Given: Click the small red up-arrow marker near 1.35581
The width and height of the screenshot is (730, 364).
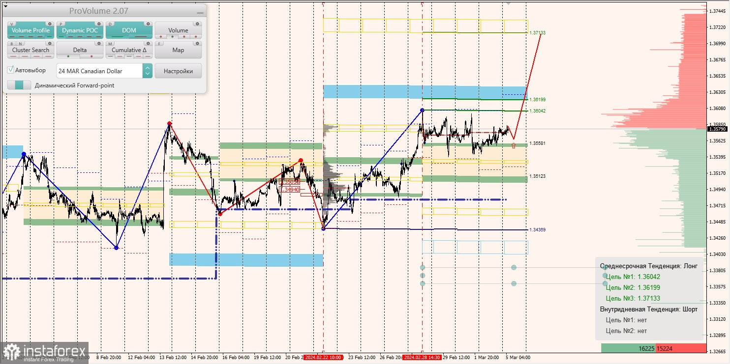Looking at the screenshot, I should (514, 146).
